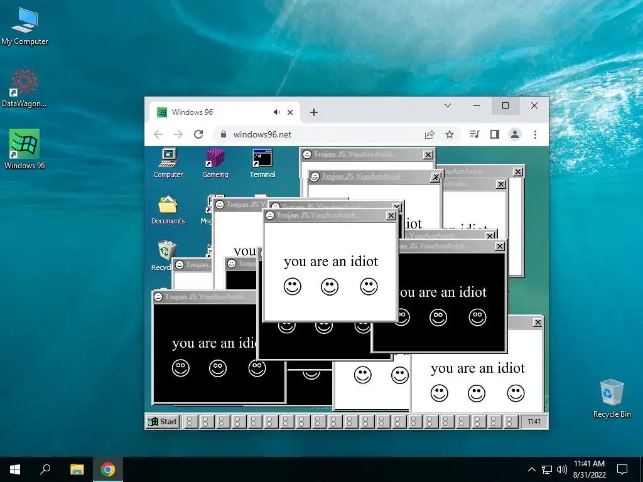Open Chrome media controls
Viewport: 643px width, 482px height.
pyautogui.click(x=475, y=134)
